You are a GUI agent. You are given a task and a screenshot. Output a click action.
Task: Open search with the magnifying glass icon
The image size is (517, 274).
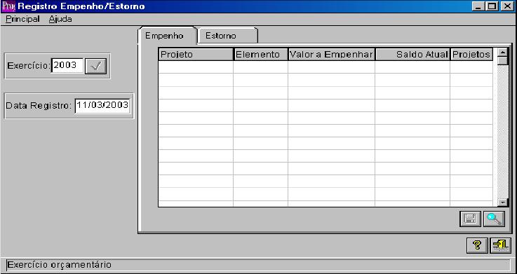click(x=494, y=219)
